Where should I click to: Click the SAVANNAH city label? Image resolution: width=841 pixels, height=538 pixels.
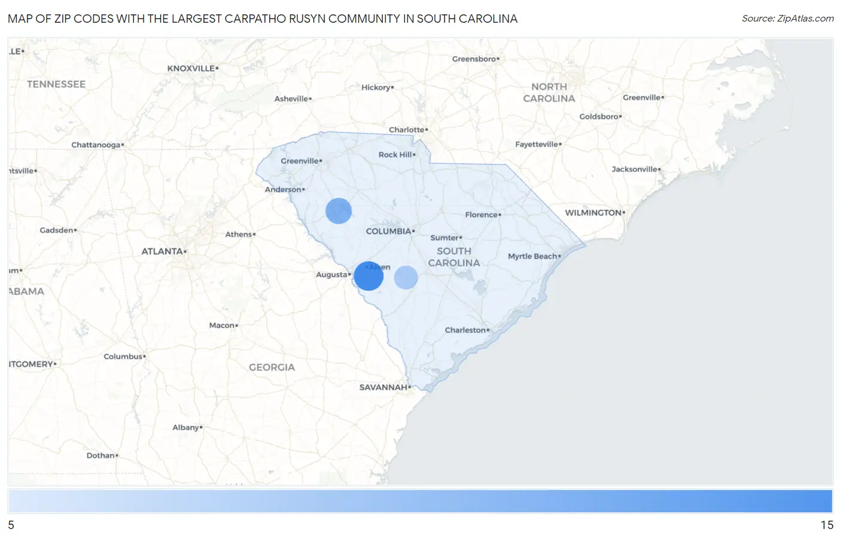tap(383, 387)
